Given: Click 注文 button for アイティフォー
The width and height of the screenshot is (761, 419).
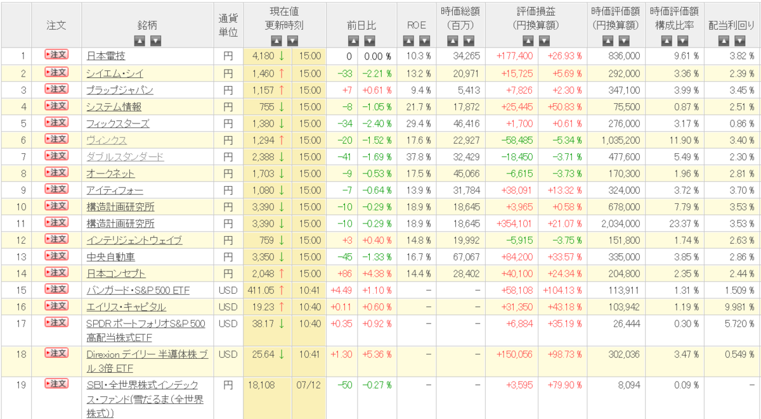Looking at the screenshot, I should tap(56, 189).
